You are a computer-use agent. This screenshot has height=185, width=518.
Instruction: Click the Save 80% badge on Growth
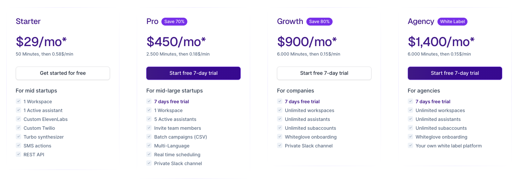(x=319, y=21)
